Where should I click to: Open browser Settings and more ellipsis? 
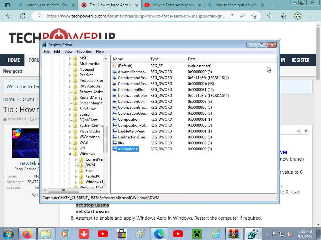click(x=312, y=16)
